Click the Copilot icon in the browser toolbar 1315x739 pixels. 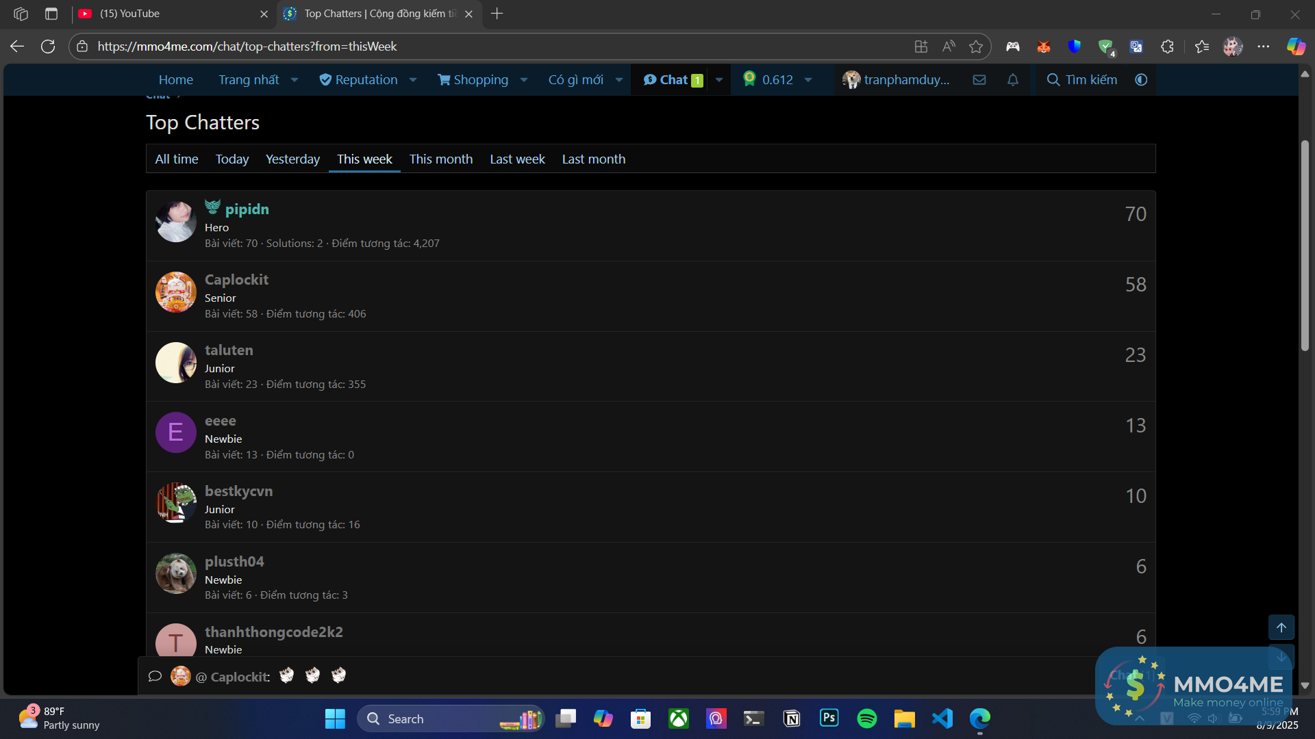click(1296, 47)
